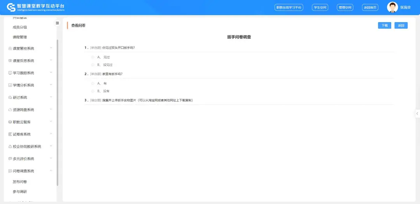Click the right-edge panel collapse arrow
Screen dimensions: 420x204
pos(417,114)
